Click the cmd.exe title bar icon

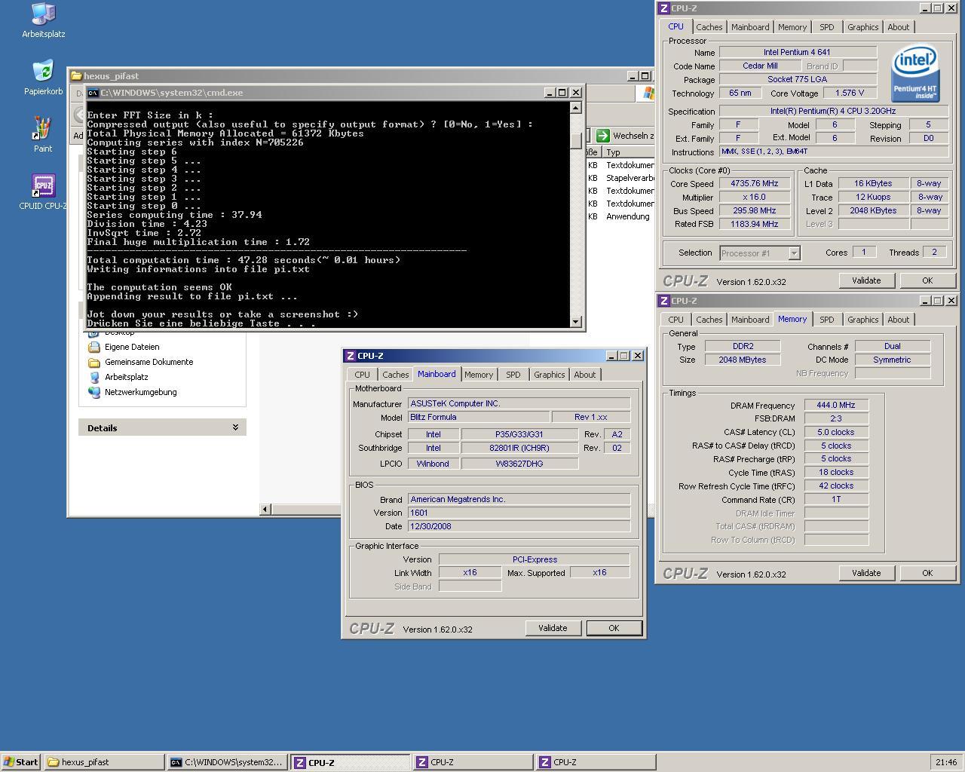tap(93, 93)
